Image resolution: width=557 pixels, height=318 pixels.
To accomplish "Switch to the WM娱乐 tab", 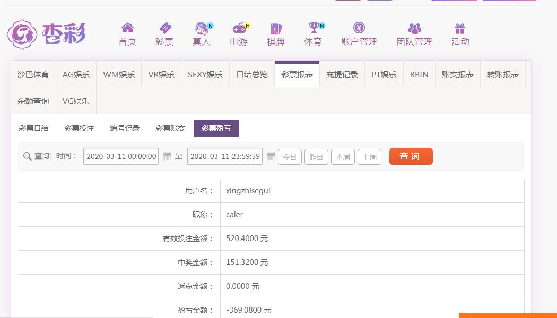I will [x=119, y=75].
